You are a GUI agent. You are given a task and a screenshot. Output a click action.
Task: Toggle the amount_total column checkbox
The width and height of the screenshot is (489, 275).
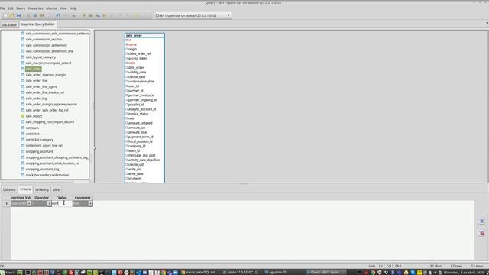click(127, 132)
